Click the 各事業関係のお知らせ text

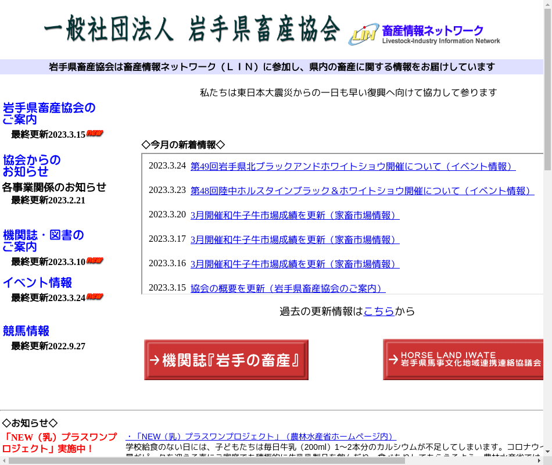pyautogui.click(x=54, y=187)
